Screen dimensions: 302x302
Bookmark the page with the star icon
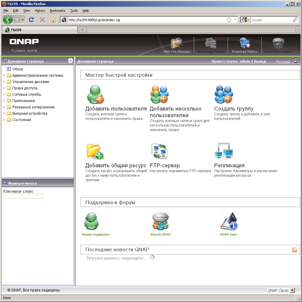coord(229,20)
